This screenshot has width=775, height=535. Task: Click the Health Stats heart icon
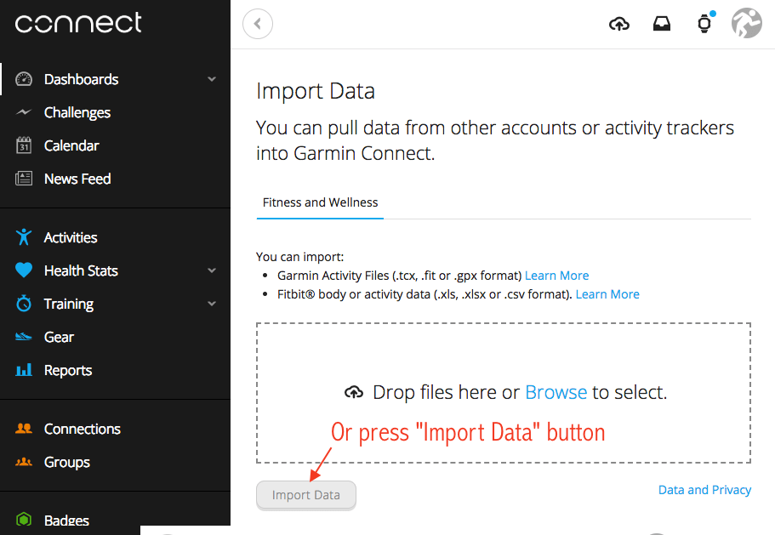pyautogui.click(x=24, y=270)
